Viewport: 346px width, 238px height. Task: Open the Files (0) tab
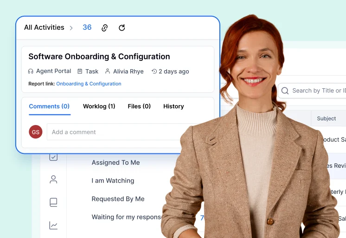pos(139,106)
